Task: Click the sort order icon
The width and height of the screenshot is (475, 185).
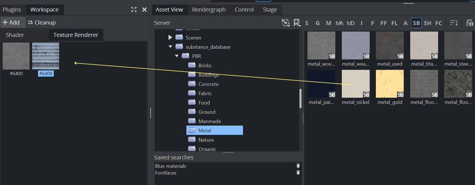Action: (x=454, y=23)
